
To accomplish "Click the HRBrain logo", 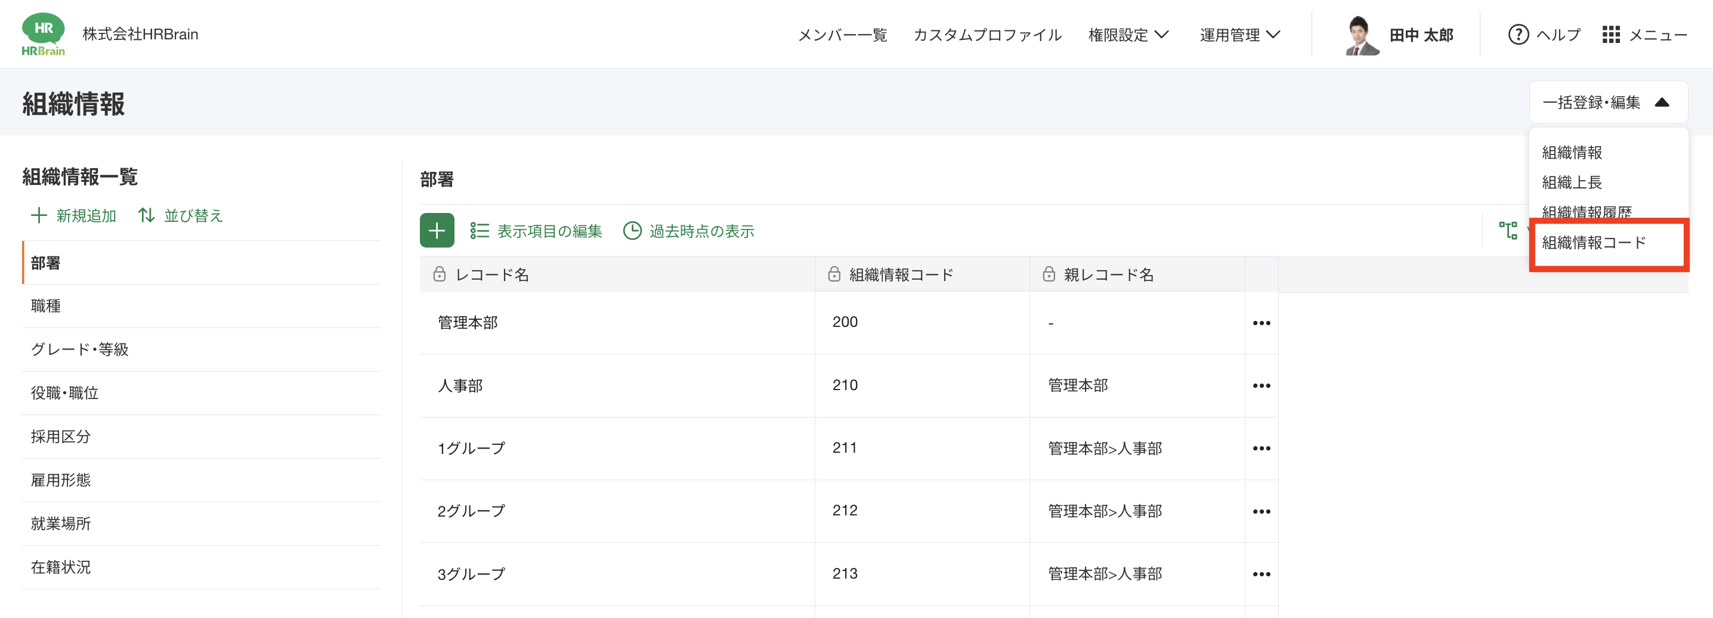I will coord(43,34).
